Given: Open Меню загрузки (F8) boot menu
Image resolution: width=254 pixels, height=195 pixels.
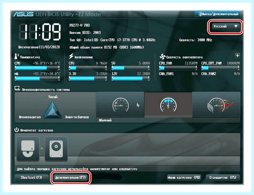Looking at the screenshot, I should pos(184,178).
